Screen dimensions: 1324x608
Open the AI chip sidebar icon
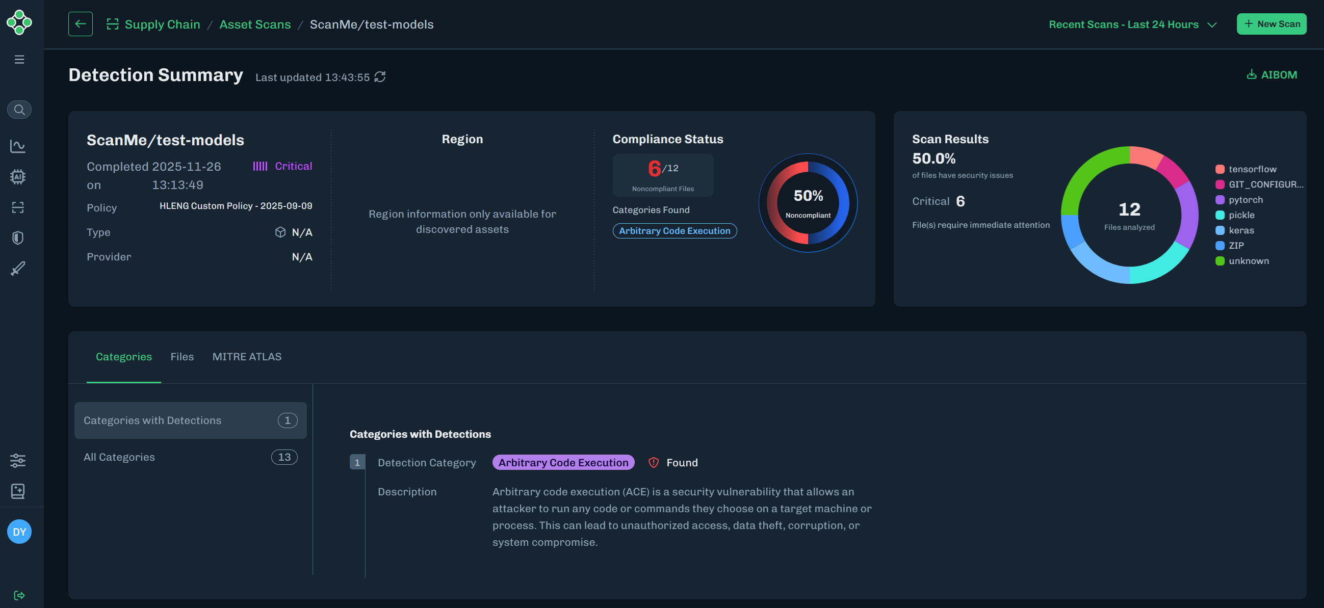click(18, 177)
